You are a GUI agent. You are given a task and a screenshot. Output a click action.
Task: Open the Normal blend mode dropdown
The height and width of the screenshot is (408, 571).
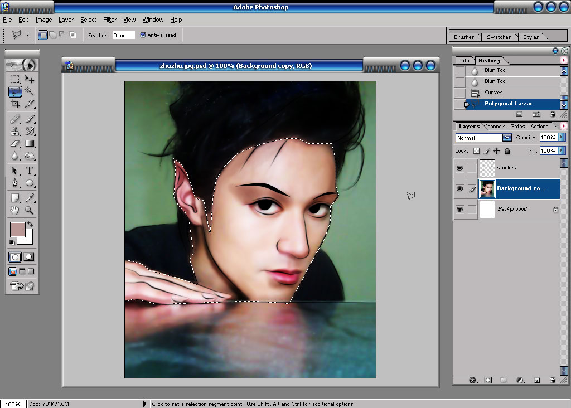point(483,138)
